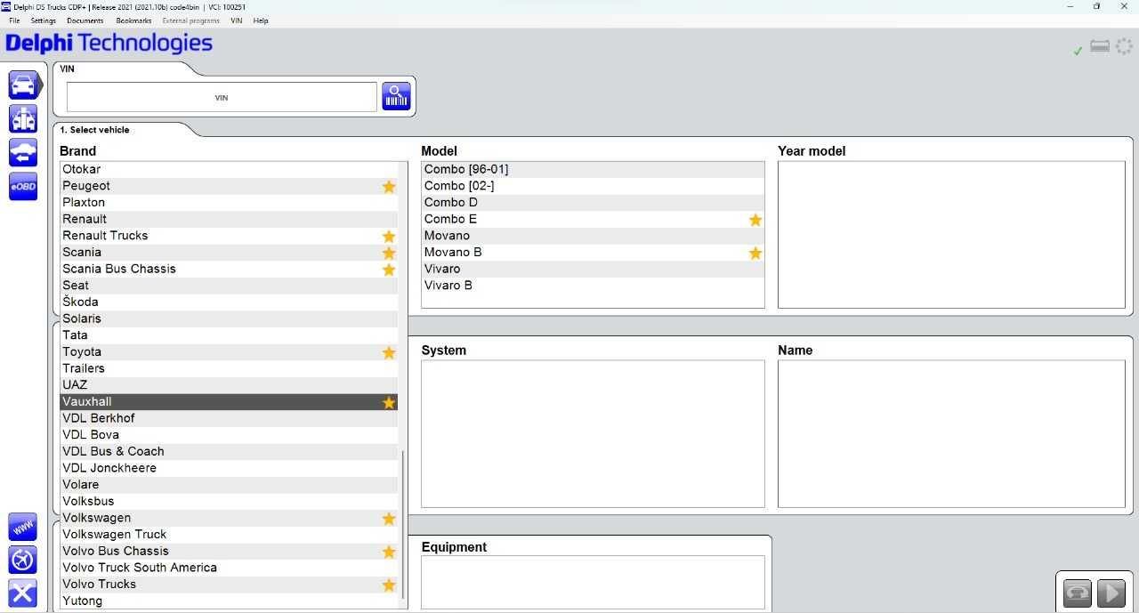Toggle favorite star for Volkswagen

[389, 519]
